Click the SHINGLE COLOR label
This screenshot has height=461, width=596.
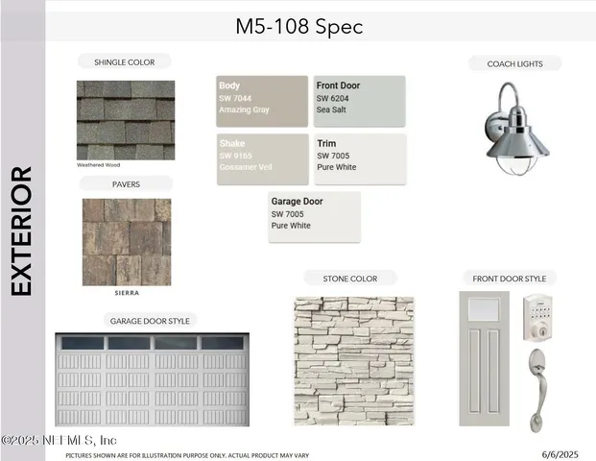tap(124, 61)
